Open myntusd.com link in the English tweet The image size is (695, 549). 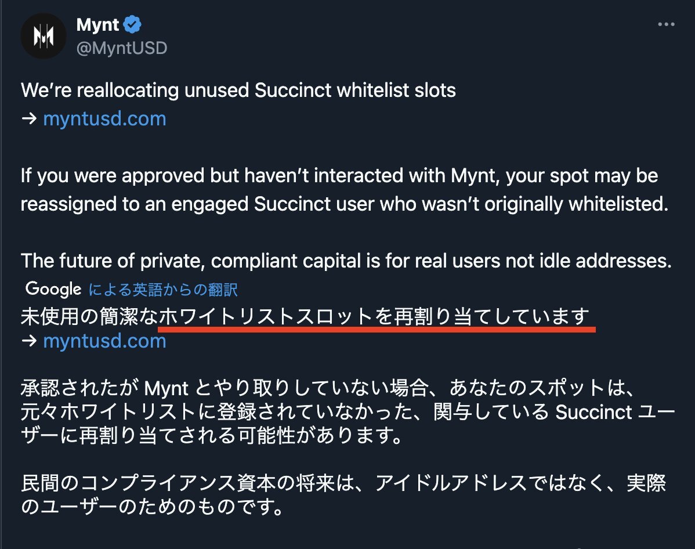[x=104, y=119]
